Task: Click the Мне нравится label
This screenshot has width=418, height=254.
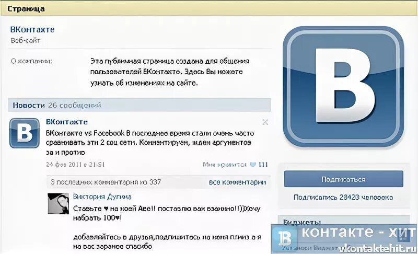Action: 225,165
